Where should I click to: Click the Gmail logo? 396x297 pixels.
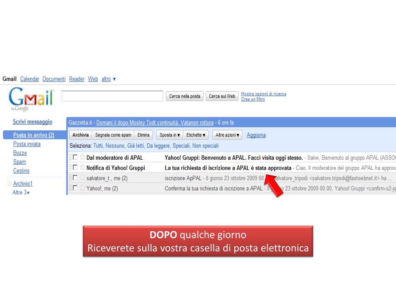(31, 99)
